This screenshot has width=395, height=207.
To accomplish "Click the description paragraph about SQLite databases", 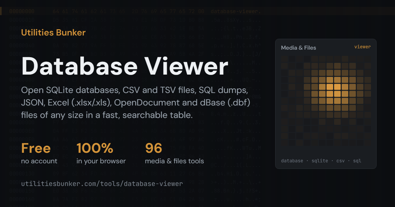I will pyautogui.click(x=136, y=103).
